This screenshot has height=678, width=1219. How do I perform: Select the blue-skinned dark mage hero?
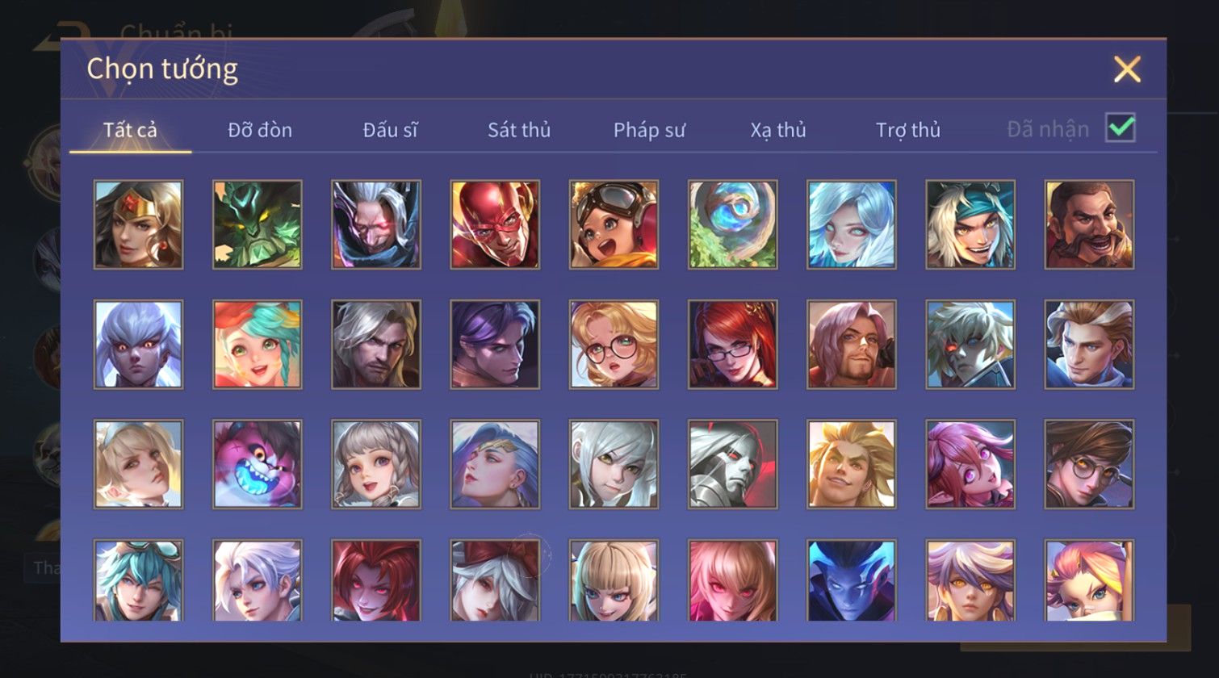[852, 580]
